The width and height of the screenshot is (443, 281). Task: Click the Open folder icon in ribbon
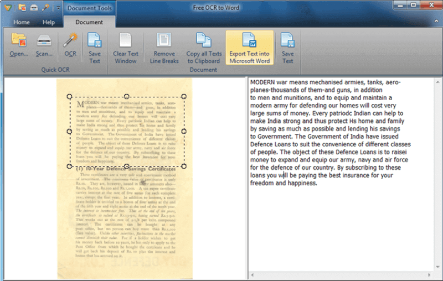[x=19, y=44]
